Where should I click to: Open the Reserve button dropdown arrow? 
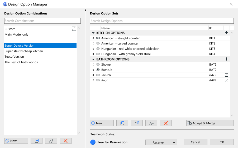coord(174,142)
